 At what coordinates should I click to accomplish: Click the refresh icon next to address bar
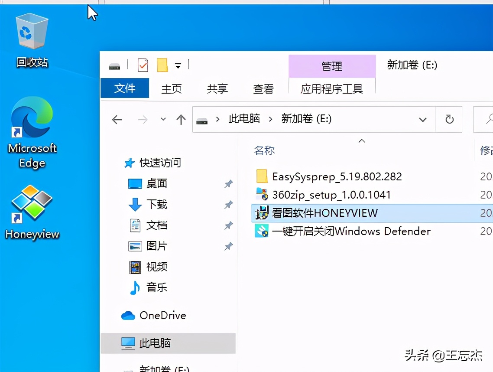coord(448,119)
